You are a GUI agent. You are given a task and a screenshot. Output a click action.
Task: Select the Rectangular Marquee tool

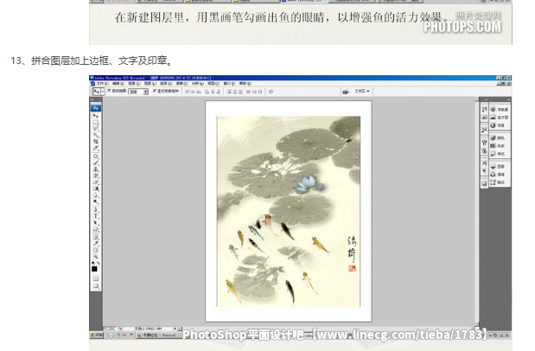coord(96,122)
